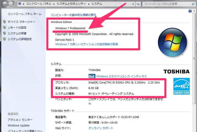Click the TOSHIBA manufacturer logo
This screenshot has height=132, width=197.
[177, 72]
